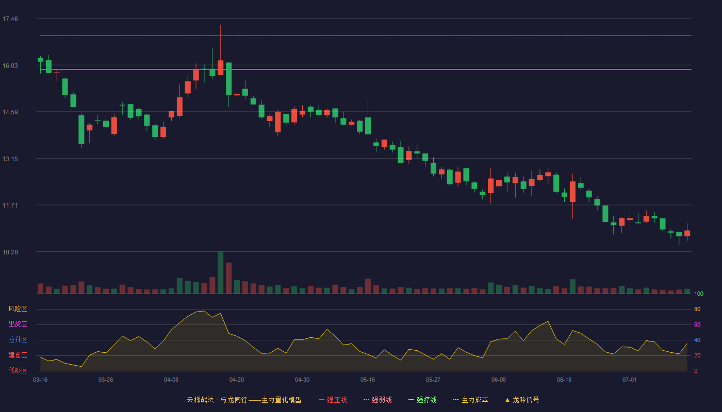Click the 04-20 date label
Image resolution: width=722 pixels, height=412 pixels.
tap(237, 380)
